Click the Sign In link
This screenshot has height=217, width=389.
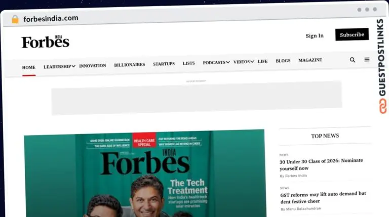tap(315, 36)
